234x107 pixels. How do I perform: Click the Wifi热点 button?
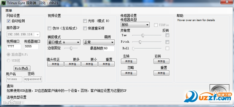[22, 68]
